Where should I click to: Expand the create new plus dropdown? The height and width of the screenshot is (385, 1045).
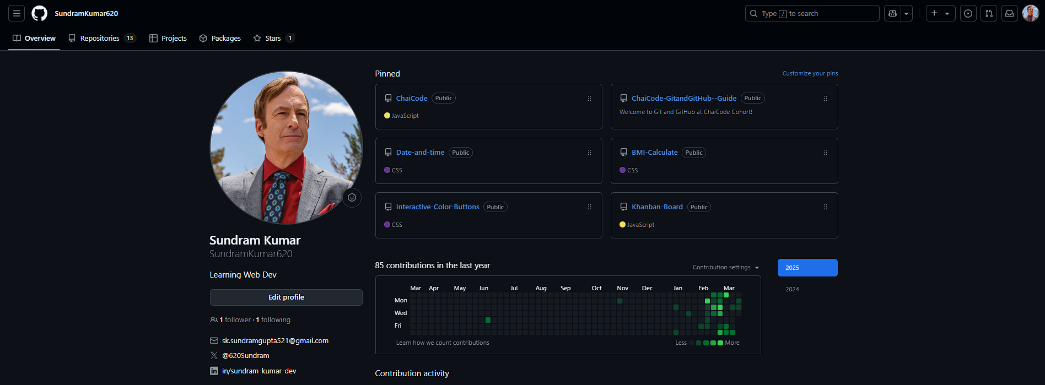tap(940, 13)
